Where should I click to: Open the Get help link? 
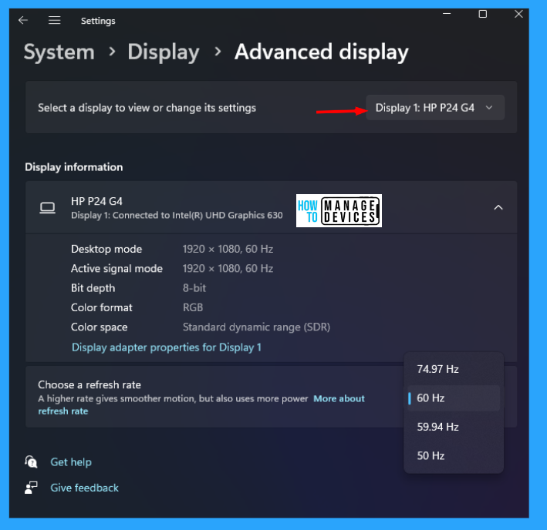(x=71, y=462)
